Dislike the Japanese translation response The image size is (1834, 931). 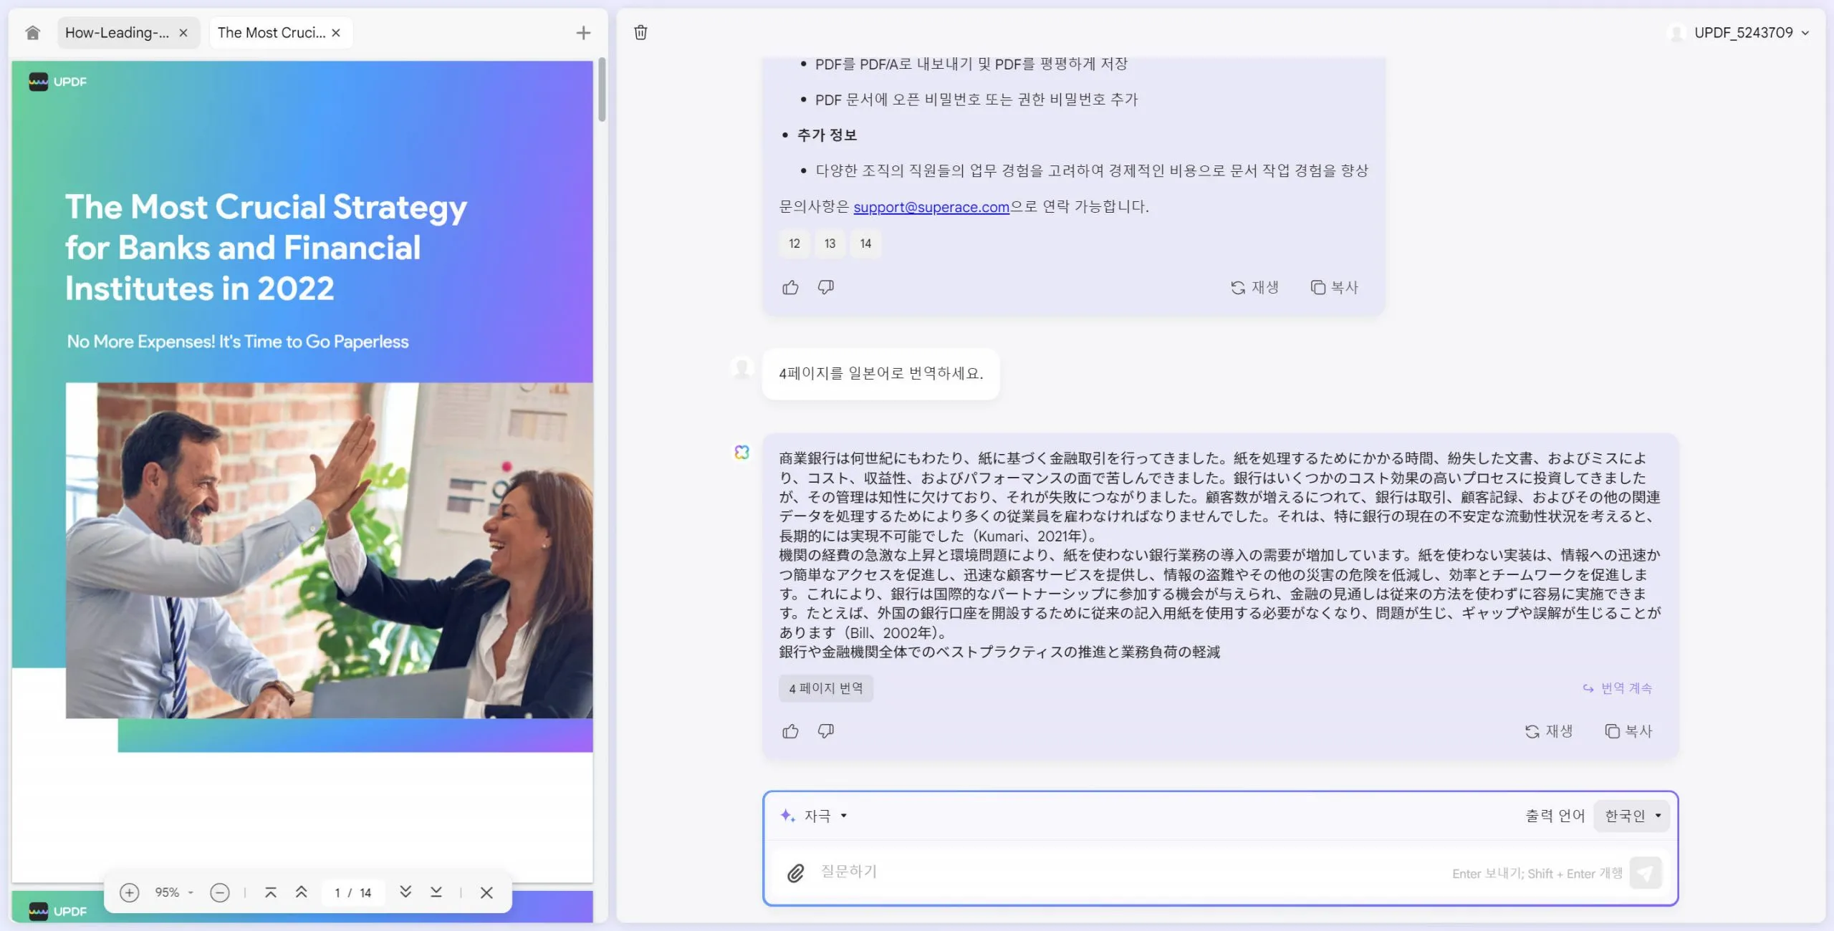[826, 731]
